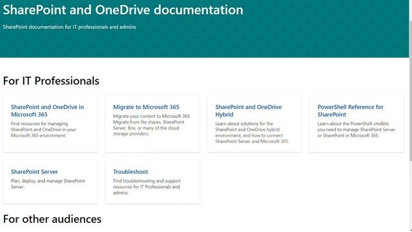Click the 'SharePoint and OneDrive documentation' page title
The width and height of the screenshot is (412, 232).
coord(123,10)
